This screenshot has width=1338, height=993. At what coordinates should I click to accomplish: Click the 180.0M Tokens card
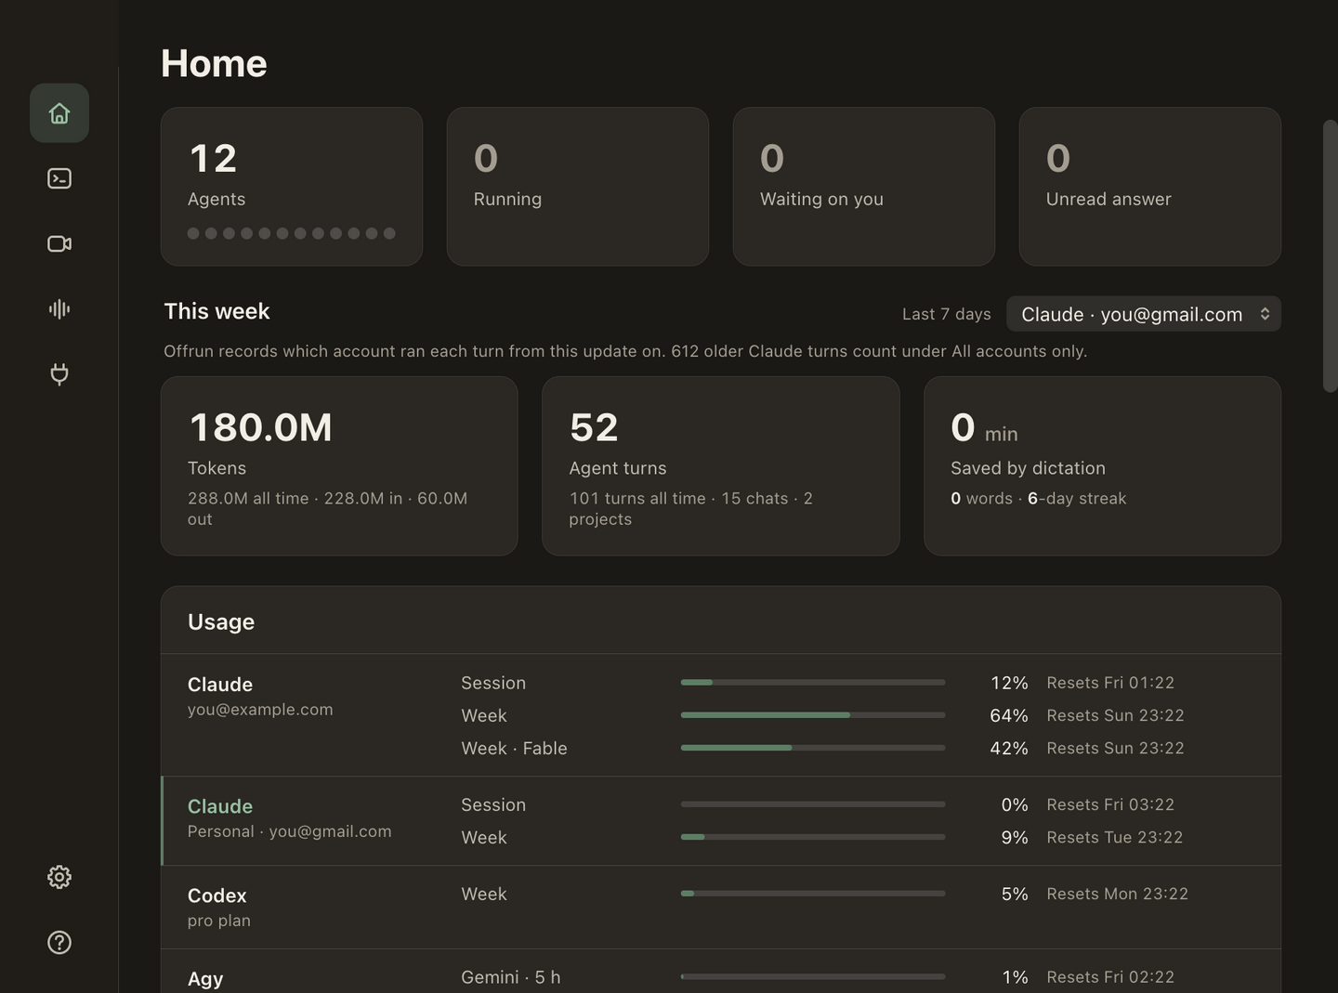(339, 466)
